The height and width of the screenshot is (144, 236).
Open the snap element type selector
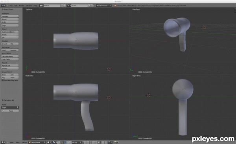[x=111, y=142]
